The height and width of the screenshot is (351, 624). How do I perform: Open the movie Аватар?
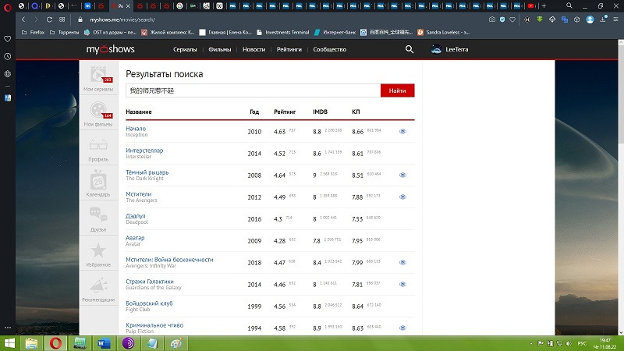[135, 238]
